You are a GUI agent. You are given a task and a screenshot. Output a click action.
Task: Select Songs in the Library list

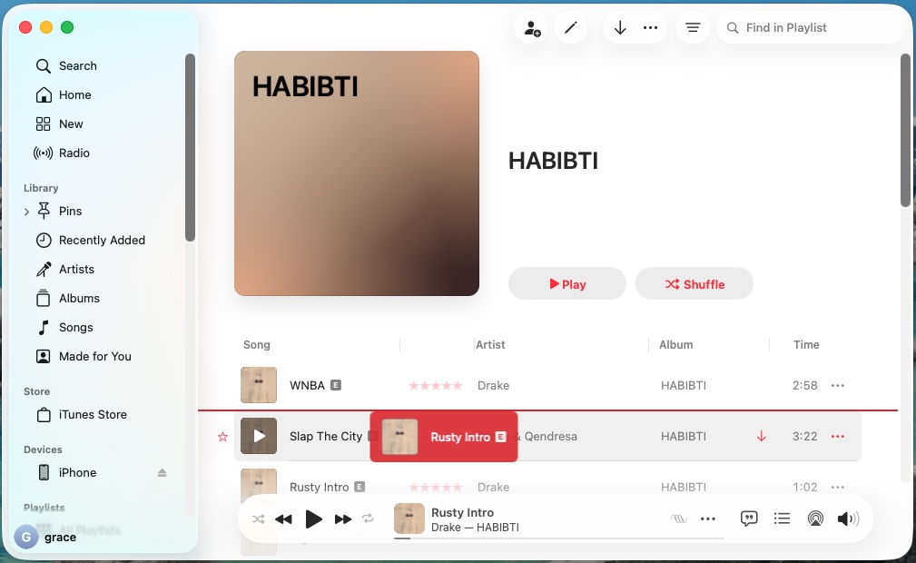(76, 328)
